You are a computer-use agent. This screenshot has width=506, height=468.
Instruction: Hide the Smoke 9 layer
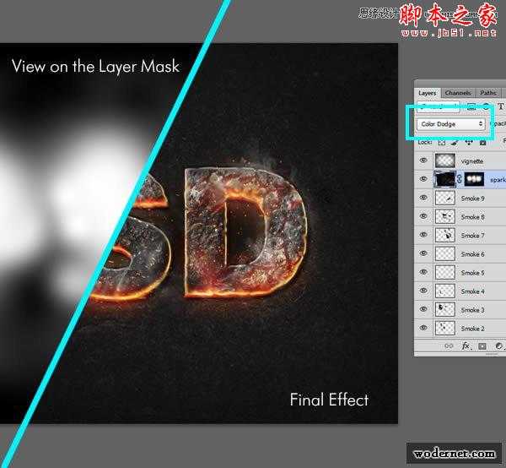point(423,198)
